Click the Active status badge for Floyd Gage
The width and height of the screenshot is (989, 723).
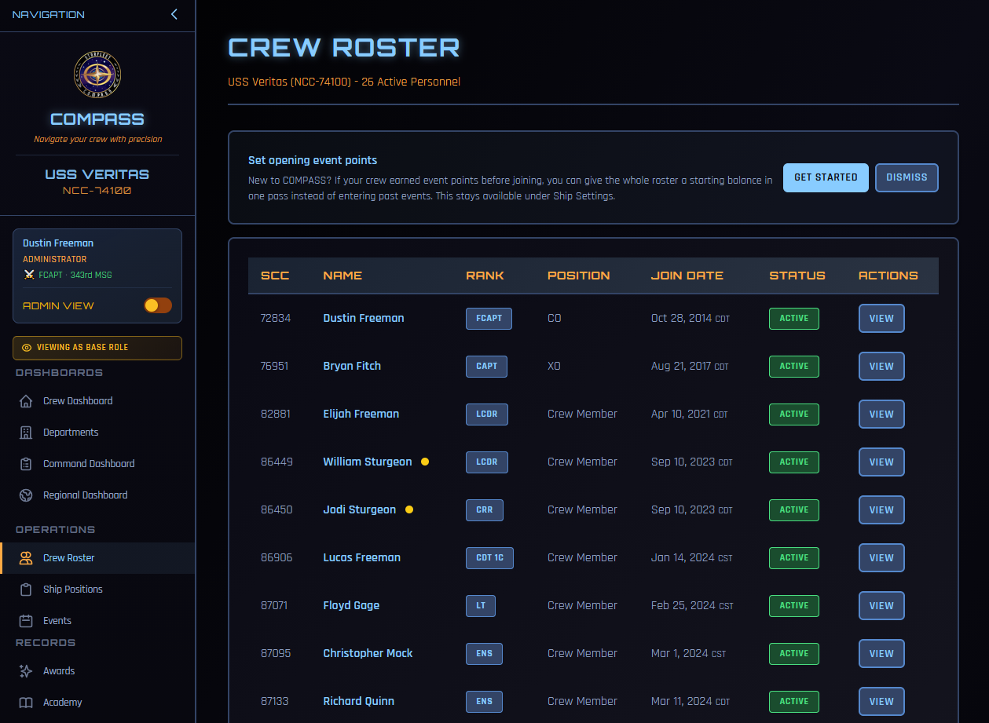click(794, 606)
